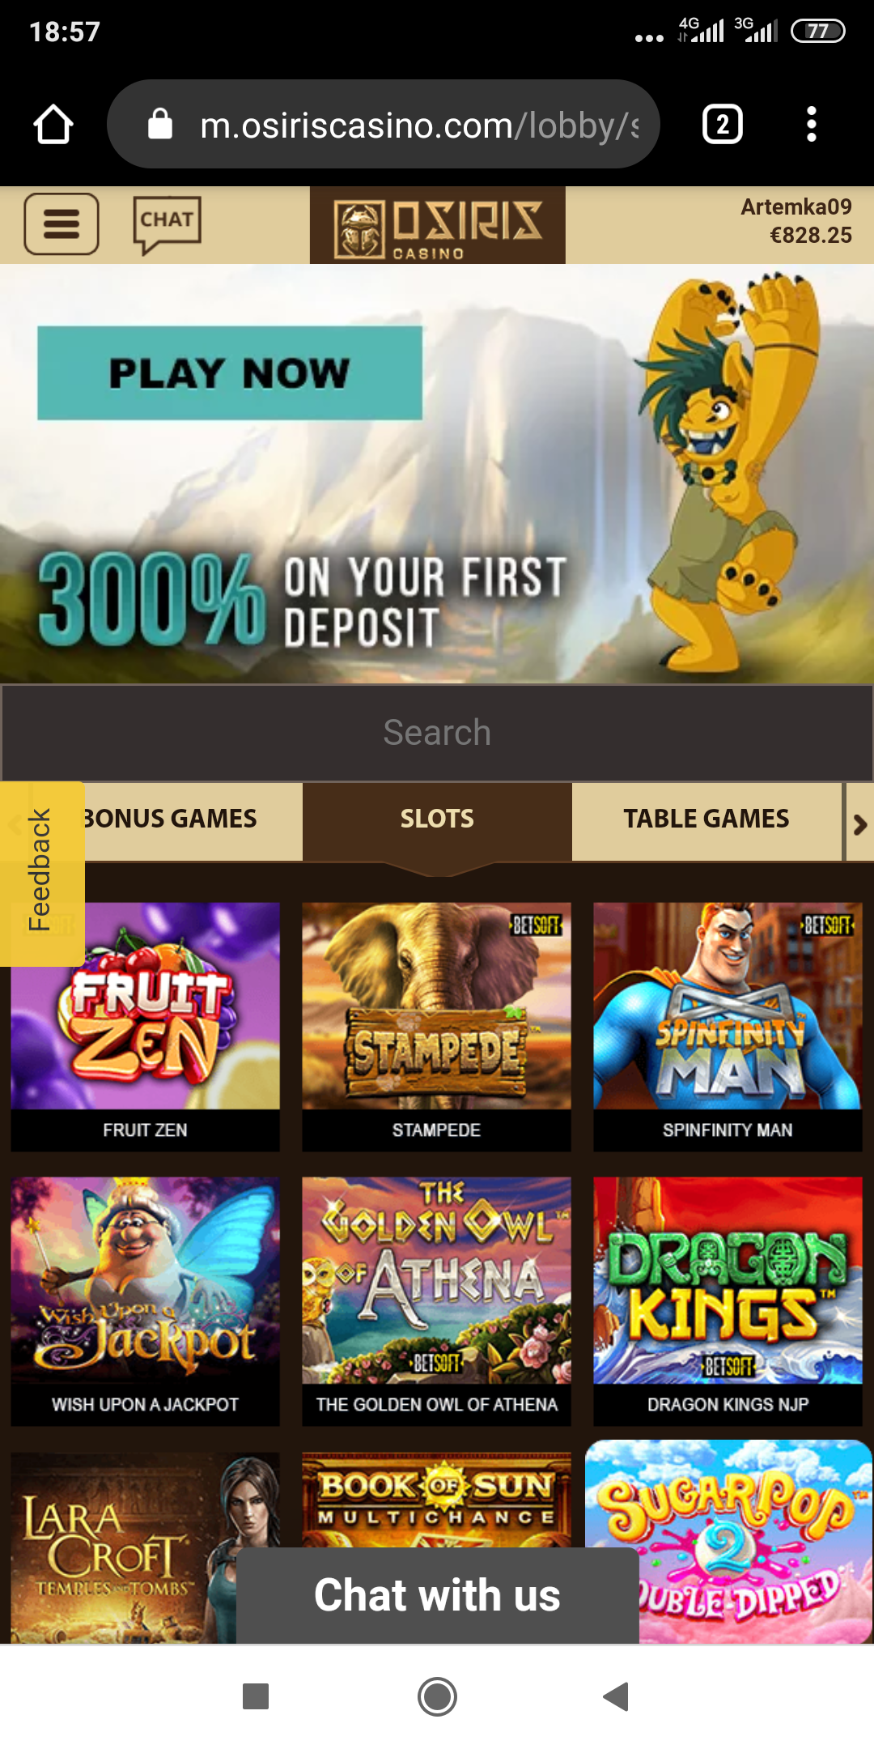874x1749 pixels.
Task: Tap the Osiris Casino logo
Action: (x=438, y=226)
